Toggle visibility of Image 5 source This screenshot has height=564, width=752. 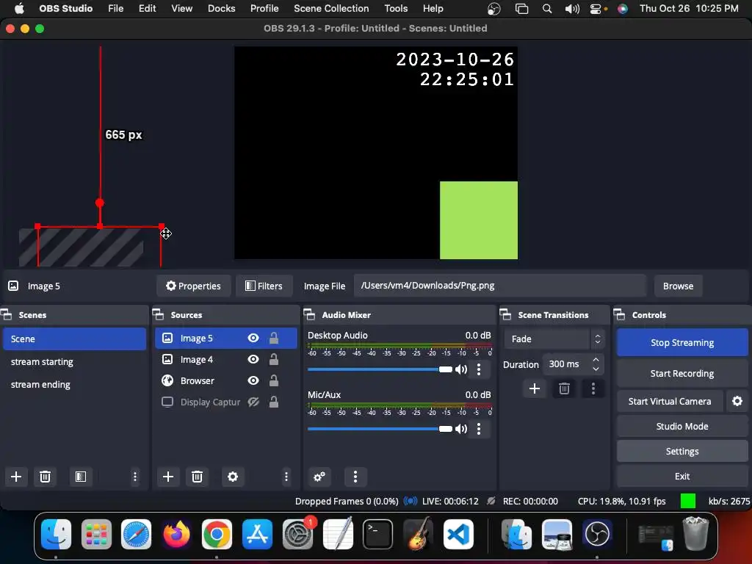pyautogui.click(x=253, y=338)
